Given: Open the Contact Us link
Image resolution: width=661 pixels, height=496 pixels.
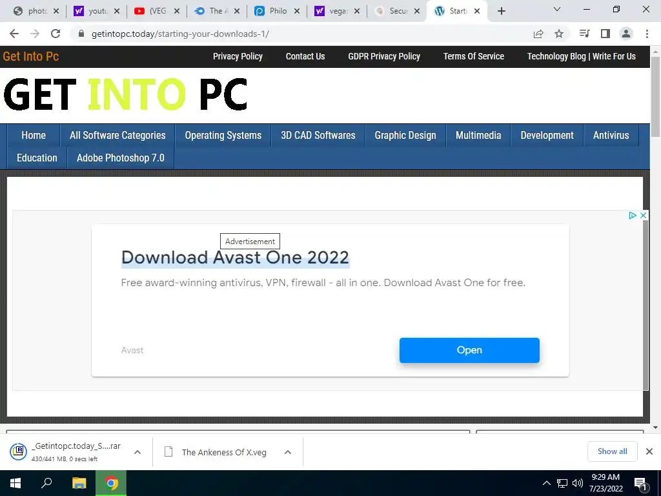Looking at the screenshot, I should (305, 57).
